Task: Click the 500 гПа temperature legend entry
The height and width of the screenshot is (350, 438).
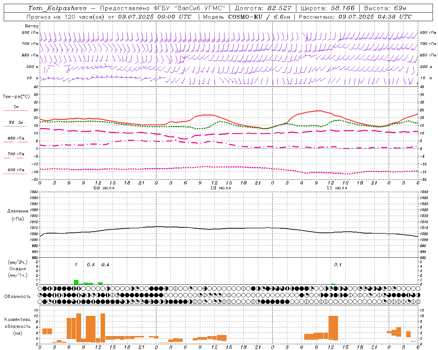Action: tap(16, 170)
